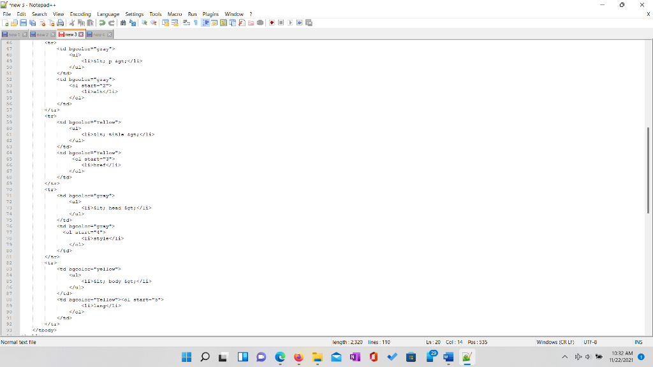Zoom in using the magnifier icon
This screenshot has height=367, width=653.
coord(145,22)
